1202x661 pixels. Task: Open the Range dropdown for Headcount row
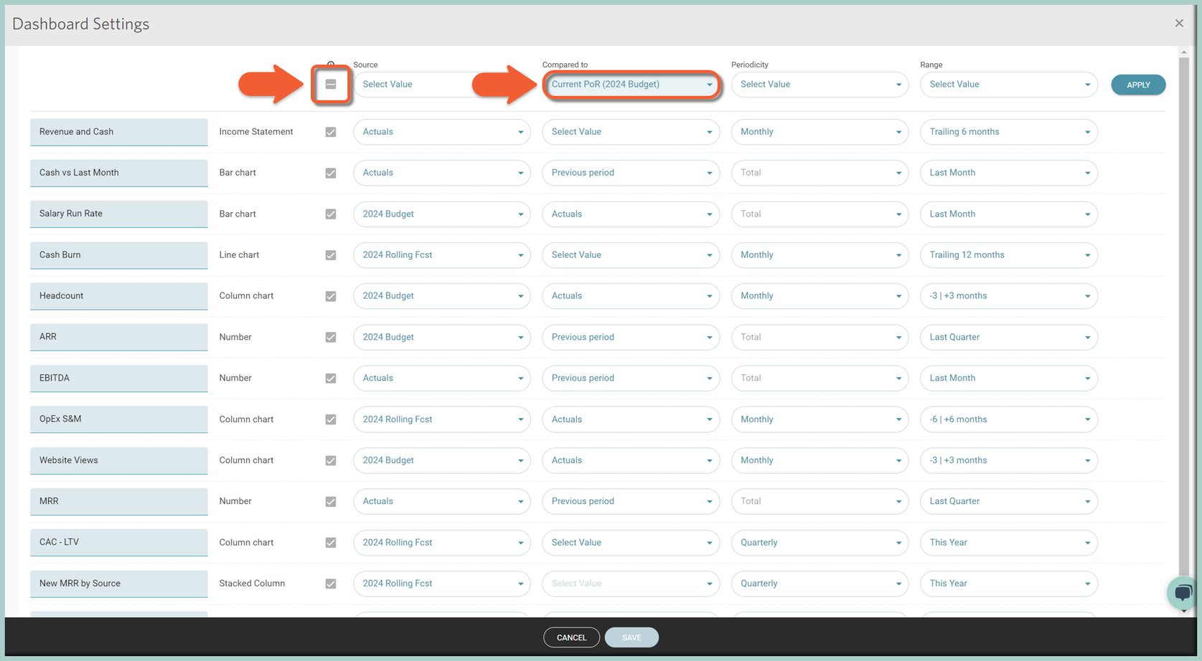pos(1009,296)
